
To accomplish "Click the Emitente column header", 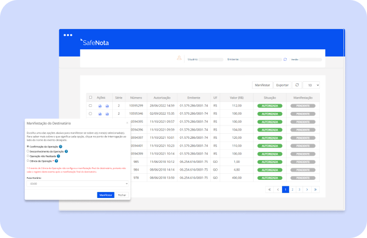I will coord(193,98).
